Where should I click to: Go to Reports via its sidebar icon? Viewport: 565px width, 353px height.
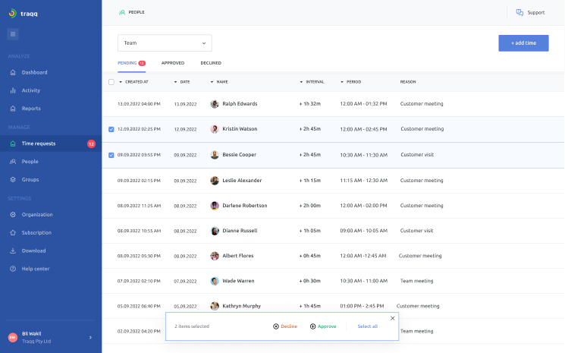13,109
